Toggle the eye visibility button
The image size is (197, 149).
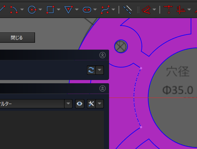coord(80,104)
